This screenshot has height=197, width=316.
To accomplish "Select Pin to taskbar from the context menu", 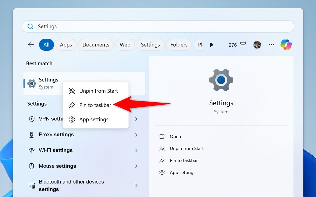I will pyautogui.click(x=95, y=105).
